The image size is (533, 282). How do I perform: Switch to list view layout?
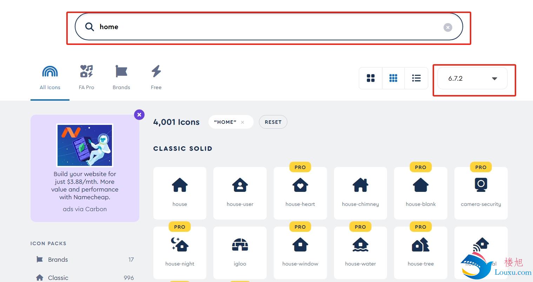[416, 78]
